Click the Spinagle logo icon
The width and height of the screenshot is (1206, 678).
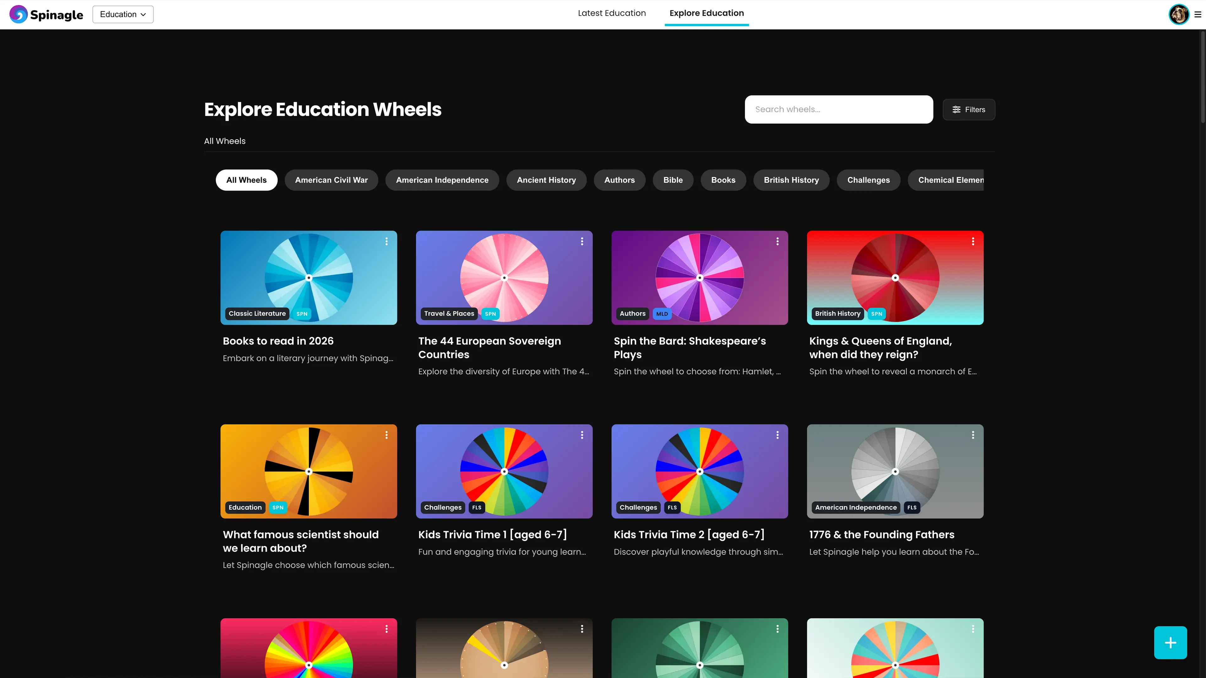click(x=18, y=14)
